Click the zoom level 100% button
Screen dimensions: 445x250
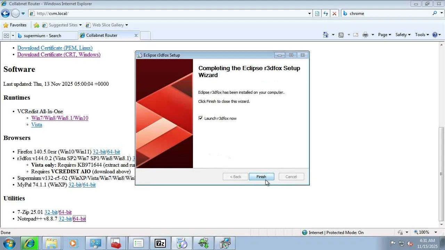coord(421,232)
